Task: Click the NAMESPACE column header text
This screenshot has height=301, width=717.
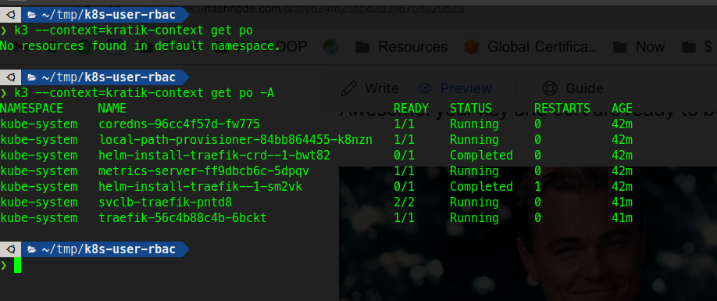Action: [x=31, y=109]
